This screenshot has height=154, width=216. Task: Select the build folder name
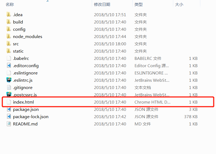18,22
